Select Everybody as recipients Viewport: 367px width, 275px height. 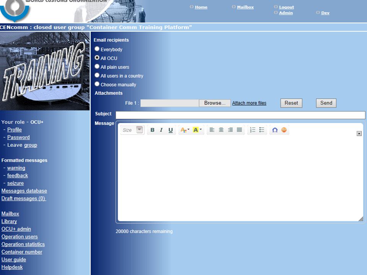point(97,49)
